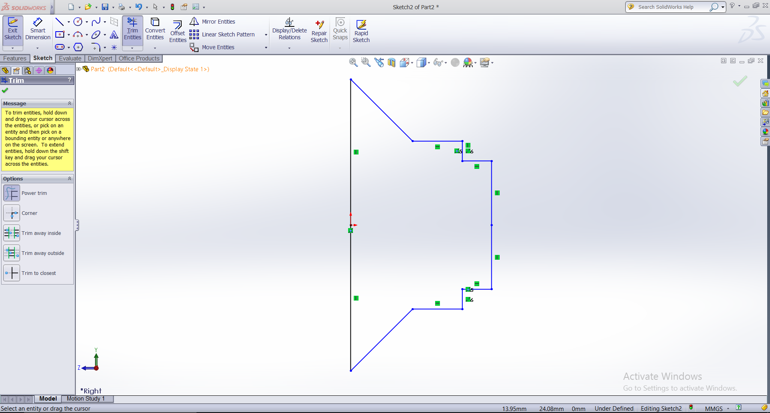Screen dimensions: 770x413
Task: Click the Smart Dimension tool
Action: click(x=38, y=29)
